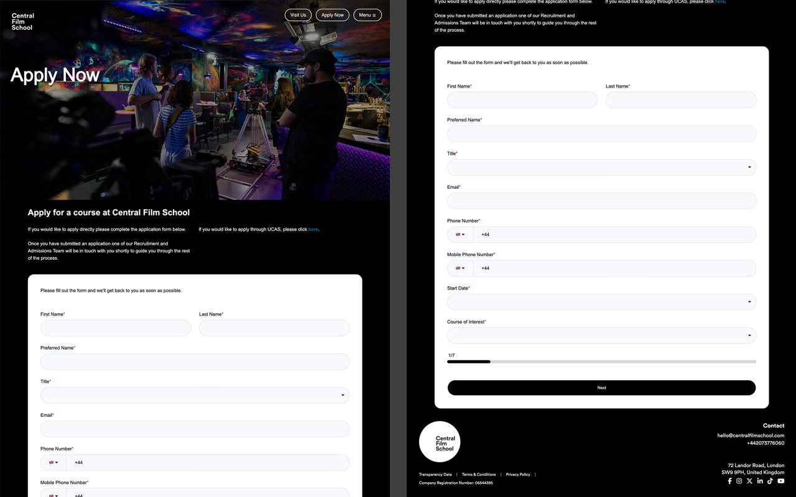Screen dimensions: 796x497
Task: Open Phone Number country flag selector, right form
Action: 460,235
